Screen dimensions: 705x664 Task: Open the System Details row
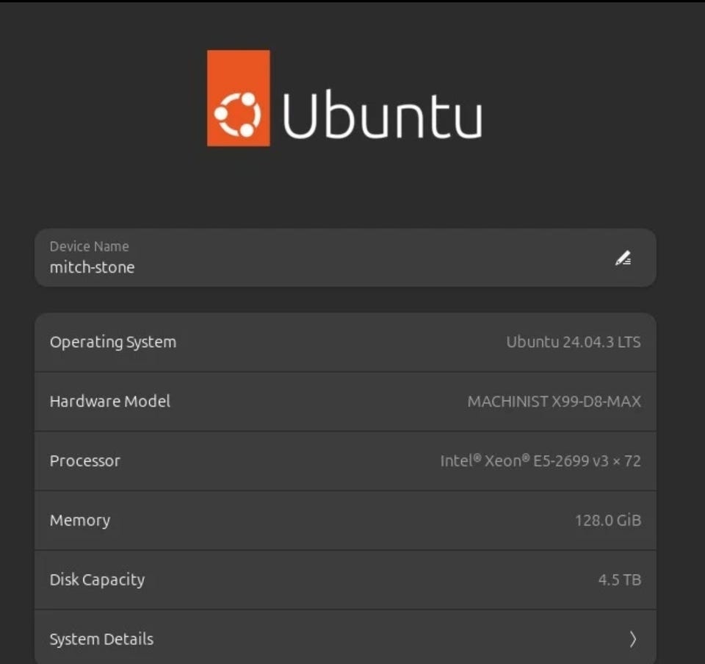(x=345, y=638)
